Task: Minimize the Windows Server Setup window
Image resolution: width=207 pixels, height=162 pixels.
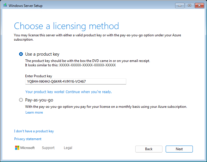Action: [180, 5]
